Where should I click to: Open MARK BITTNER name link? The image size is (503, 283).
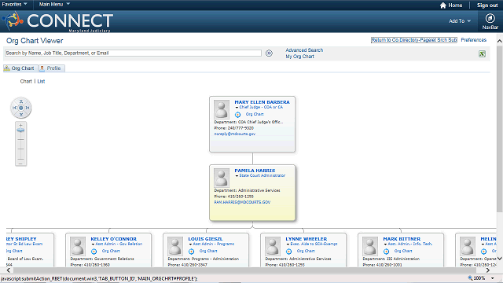(402, 239)
